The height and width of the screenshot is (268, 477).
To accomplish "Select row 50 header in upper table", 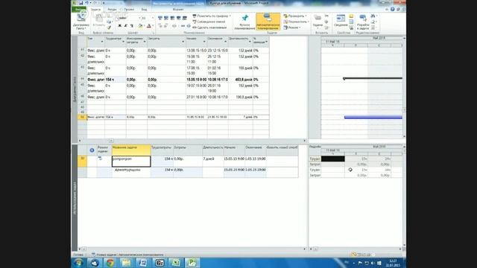I will pyautogui.click(x=82, y=117).
